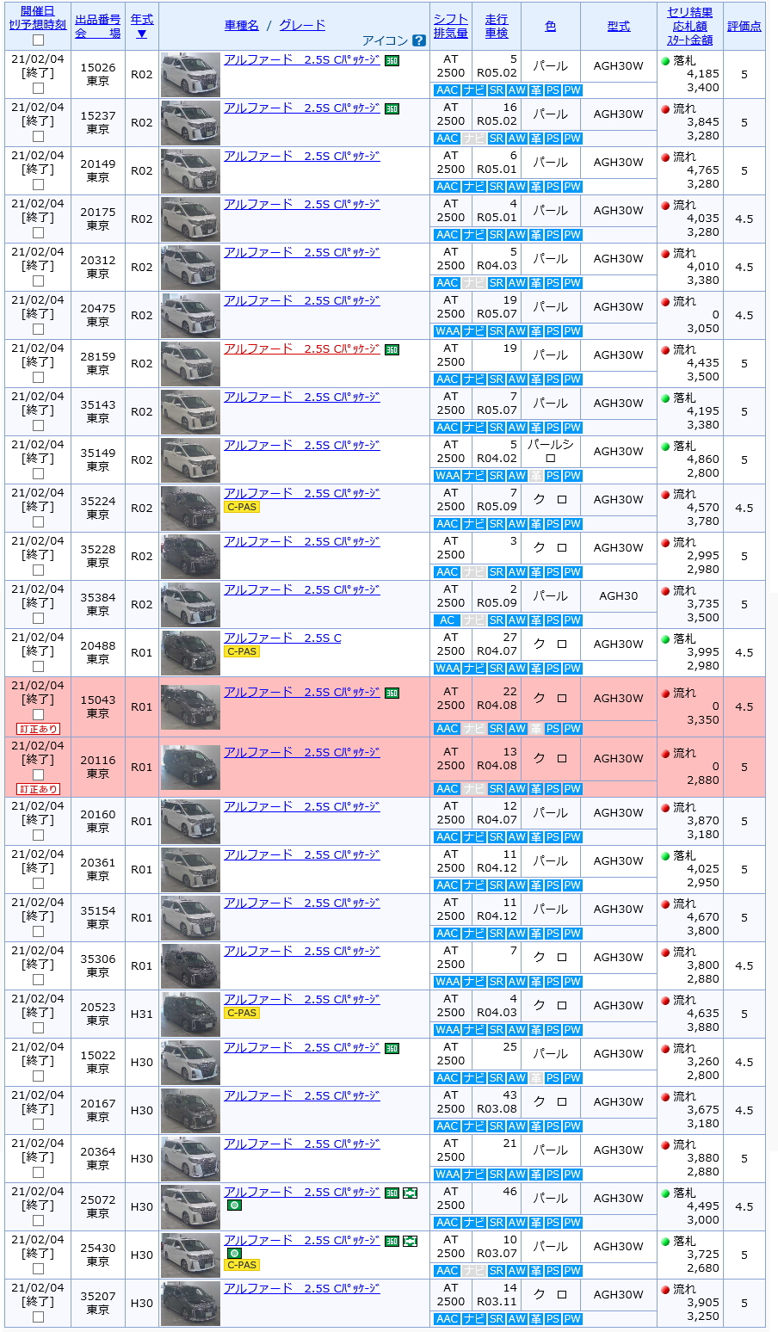Click the 革 equipment badge for lot 20475
This screenshot has height=1332, width=778.
coord(535,331)
